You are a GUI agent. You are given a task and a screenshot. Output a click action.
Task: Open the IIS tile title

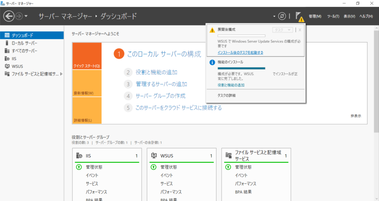(x=88, y=156)
